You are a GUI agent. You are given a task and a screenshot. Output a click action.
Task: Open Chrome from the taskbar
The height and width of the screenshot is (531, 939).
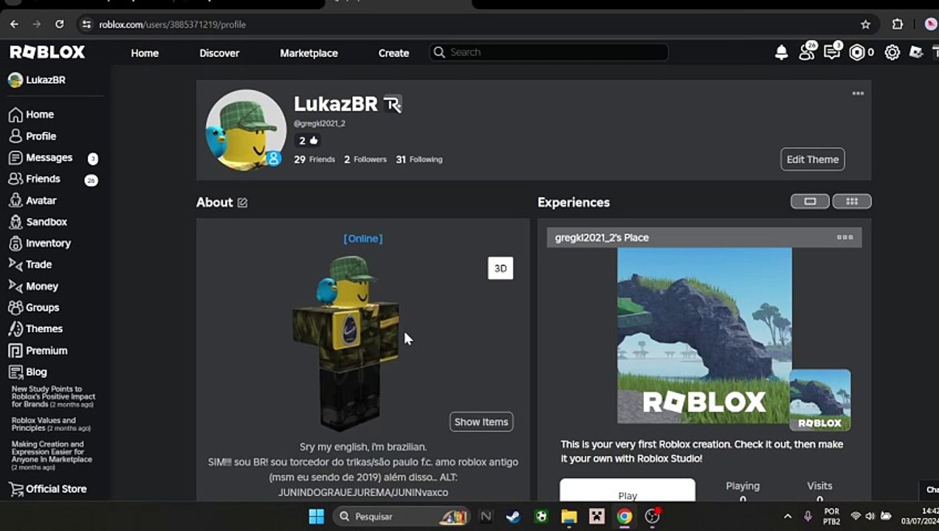(x=625, y=516)
